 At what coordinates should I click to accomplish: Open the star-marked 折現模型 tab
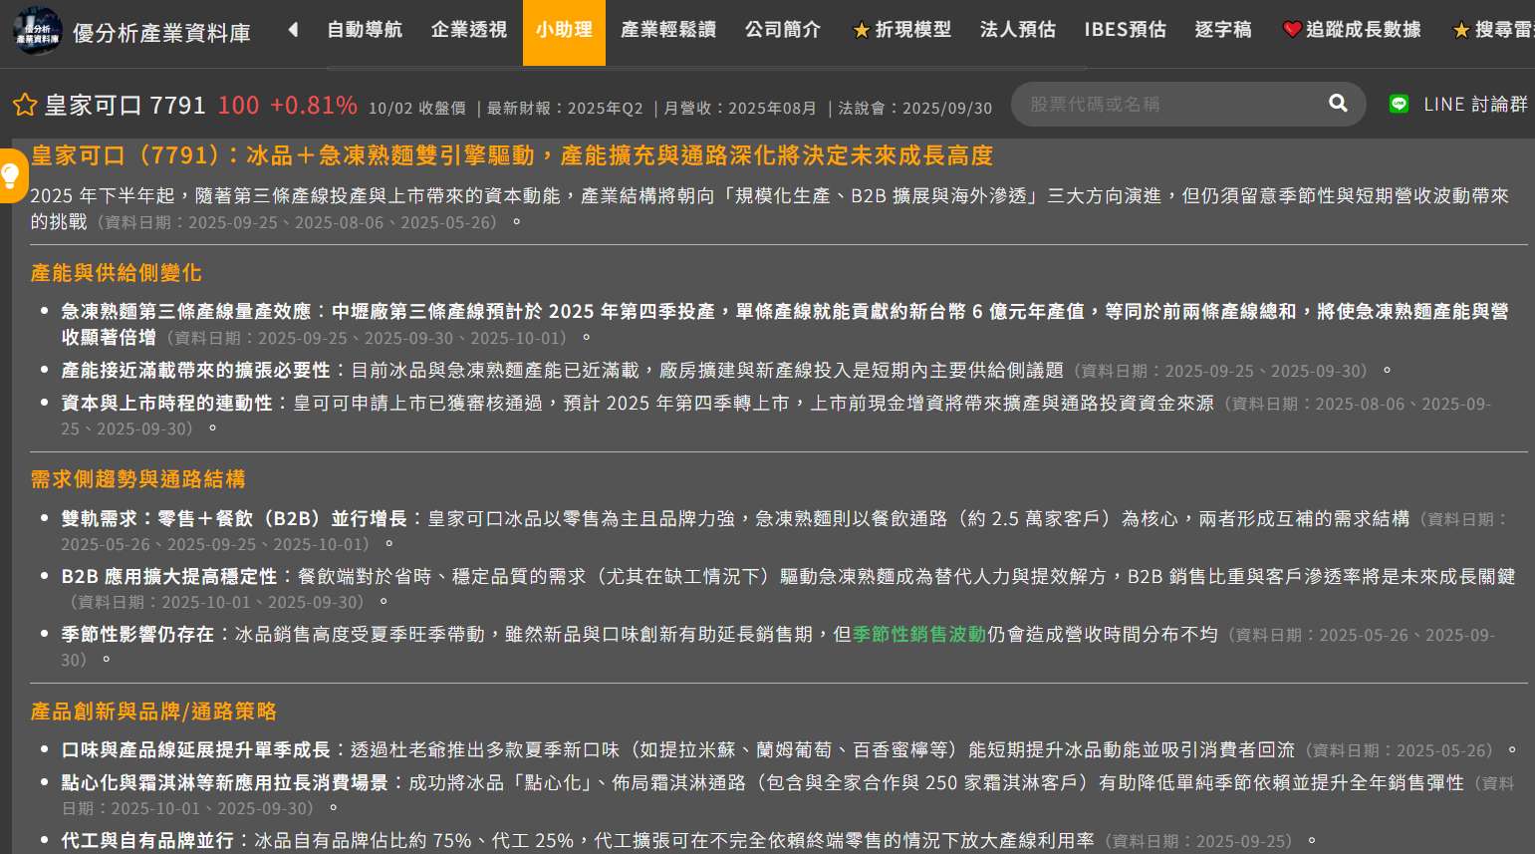pyautogui.click(x=901, y=30)
